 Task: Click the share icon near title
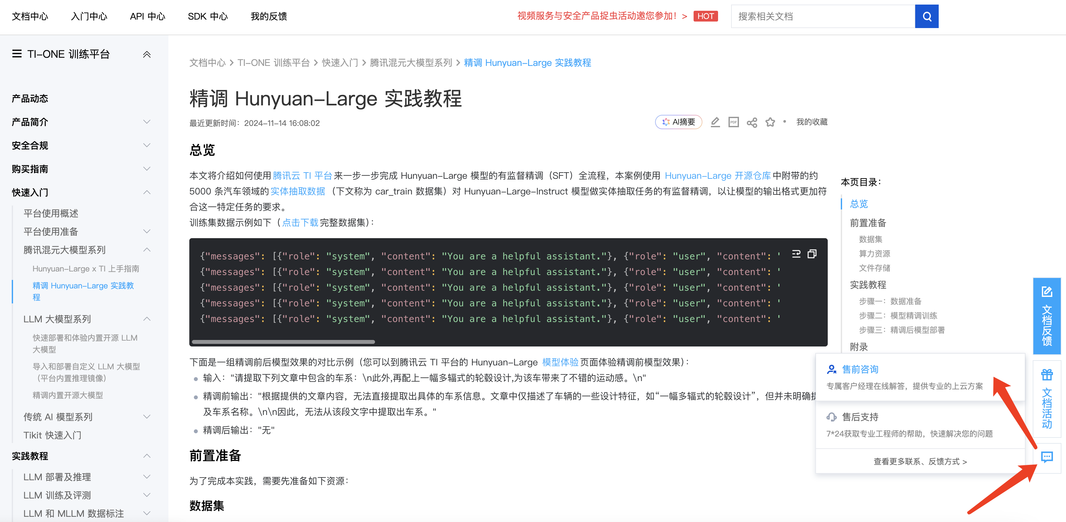752,122
